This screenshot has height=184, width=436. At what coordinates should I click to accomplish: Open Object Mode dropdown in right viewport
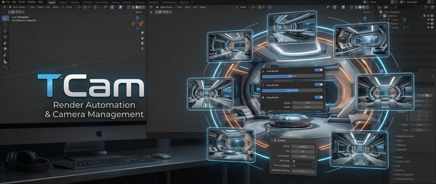pyautogui.click(x=165, y=7)
